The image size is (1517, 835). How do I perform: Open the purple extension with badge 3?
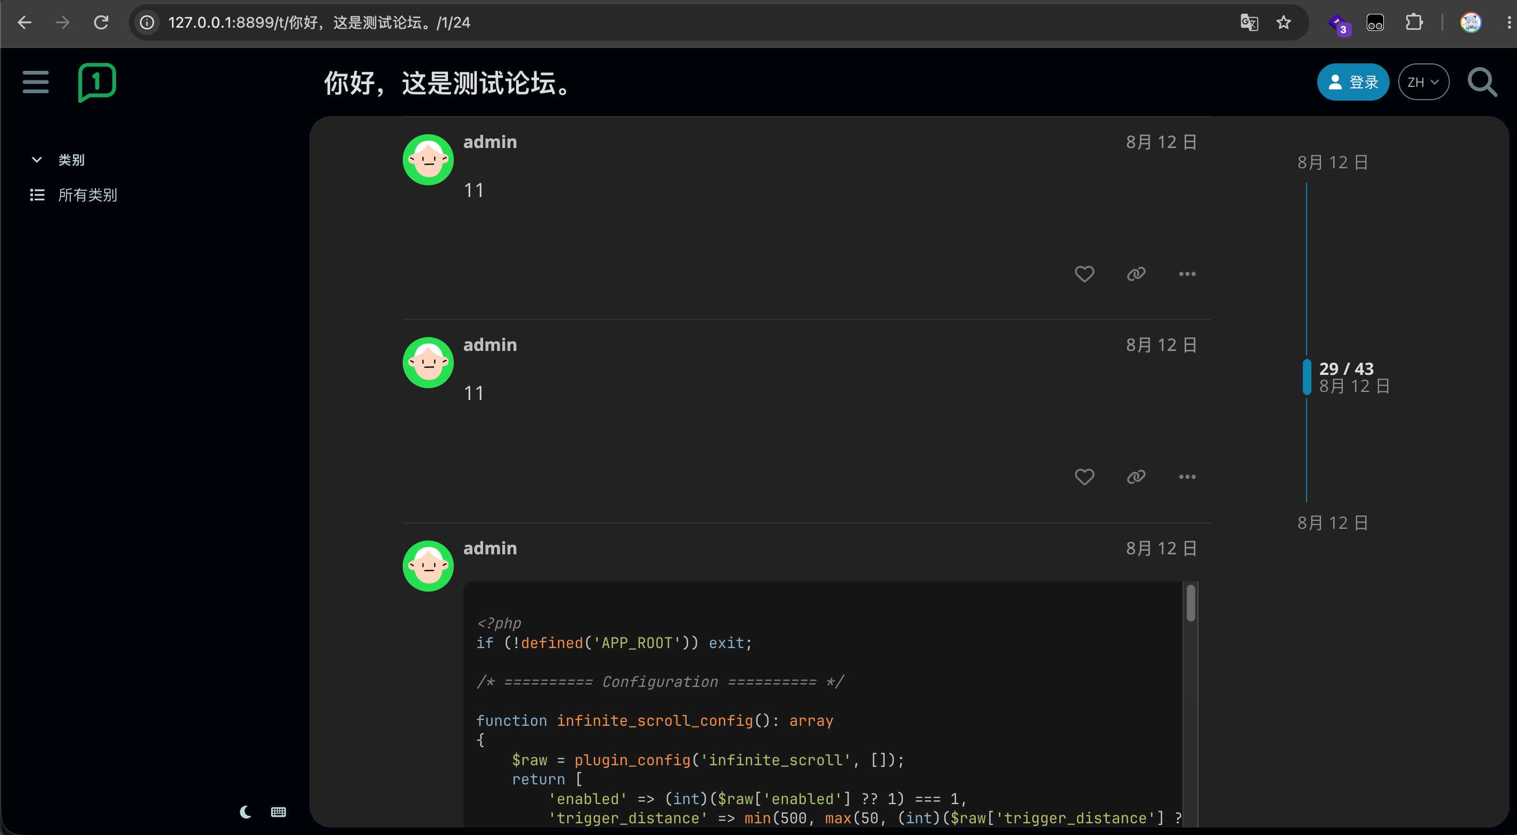pyautogui.click(x=1339, y=24)
